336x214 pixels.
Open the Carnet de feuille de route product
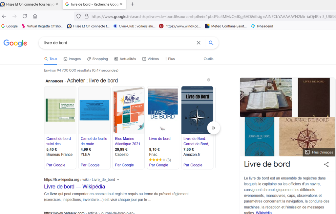[x=94, y=141]
